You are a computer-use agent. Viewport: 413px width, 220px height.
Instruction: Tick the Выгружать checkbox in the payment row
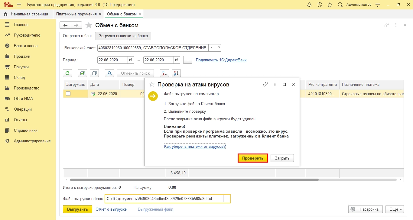pos(68,94)
